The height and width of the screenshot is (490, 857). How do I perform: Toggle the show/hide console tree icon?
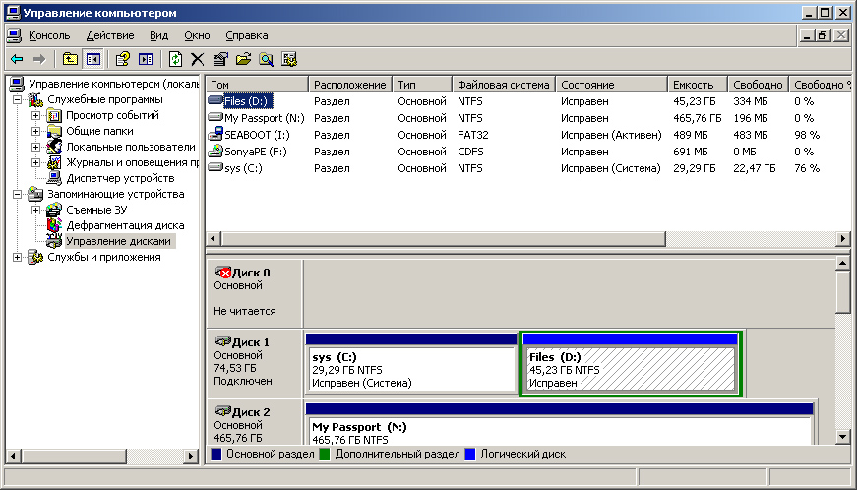[x=93, y=59]
